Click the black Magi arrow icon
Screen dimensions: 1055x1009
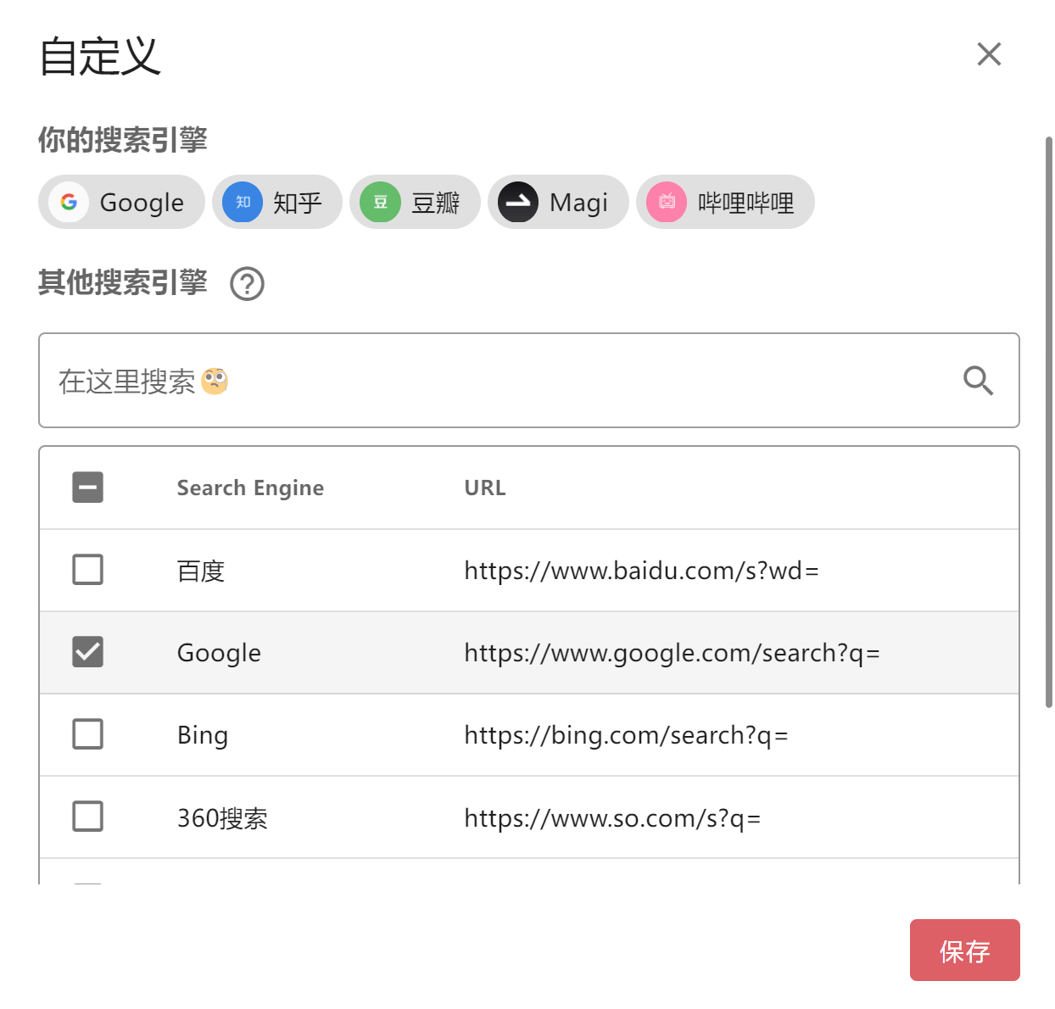click(x=518, y=202)
